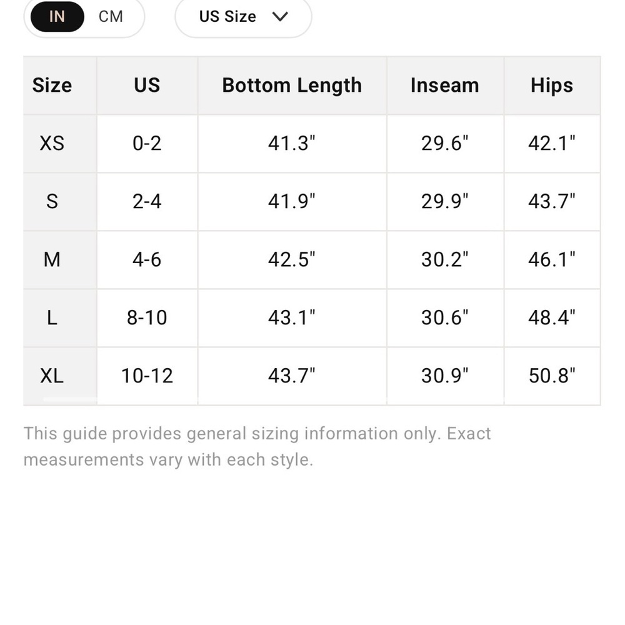Screen dimensions: 625x625
Task: Open the US Size dropdown
Action: point(243,17)
